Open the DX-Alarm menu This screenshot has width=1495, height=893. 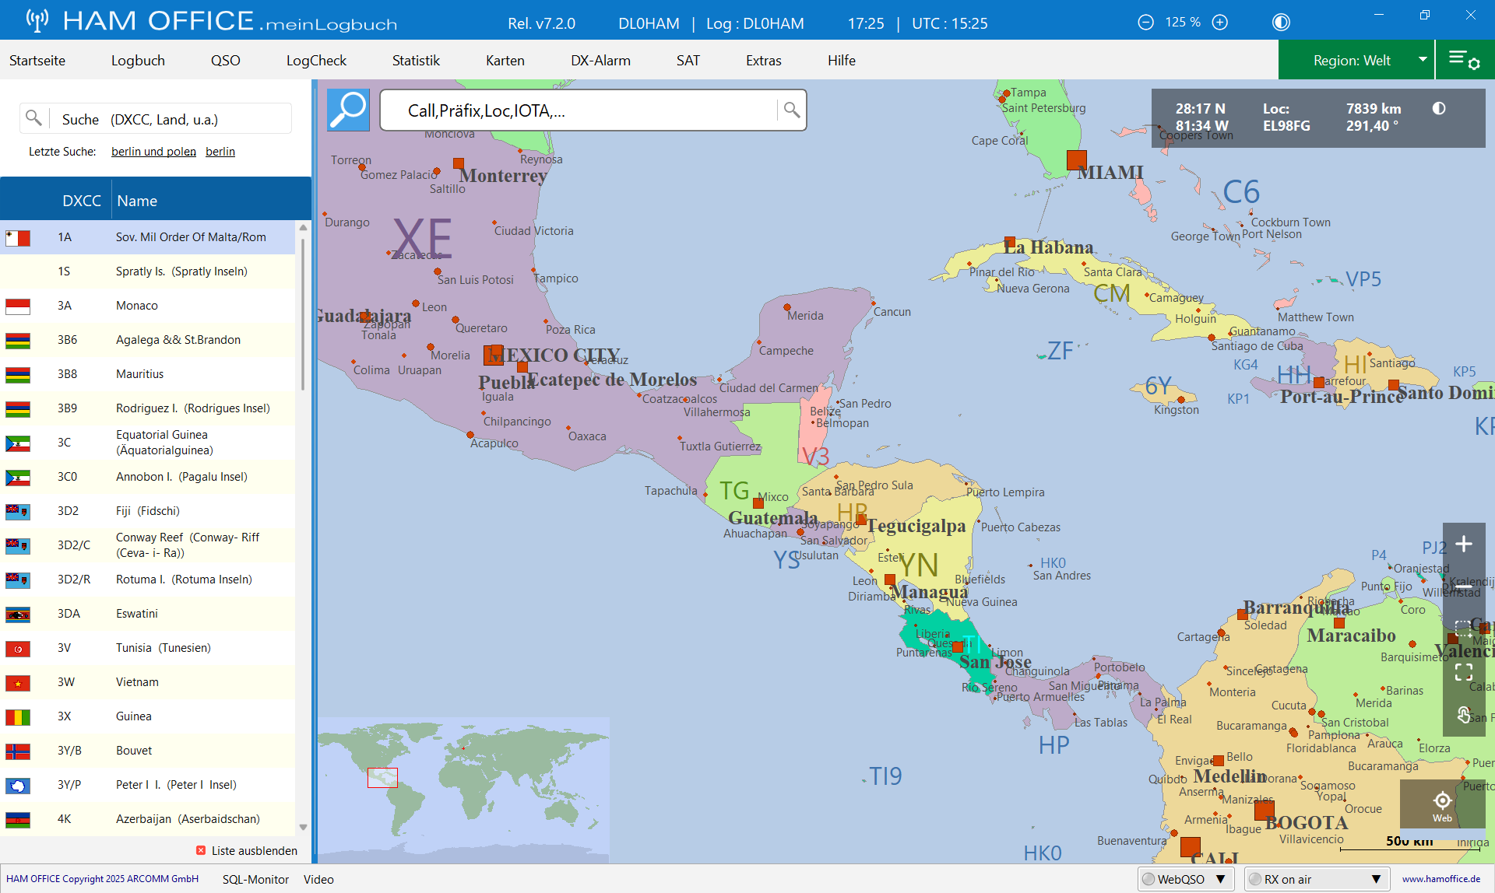600,60
